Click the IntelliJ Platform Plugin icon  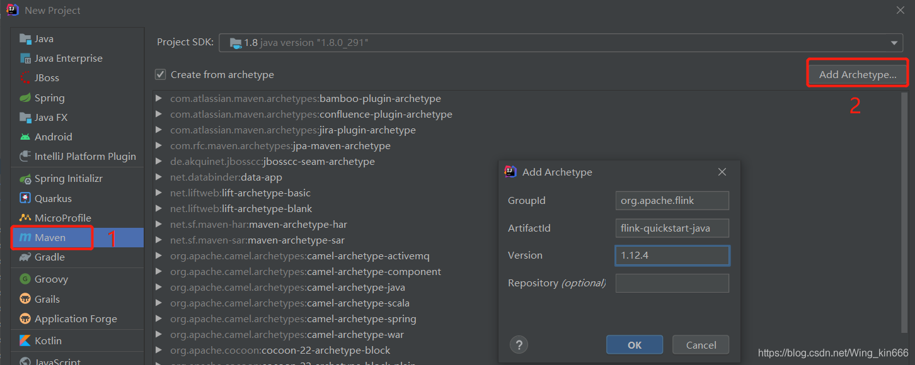[25, 156]
